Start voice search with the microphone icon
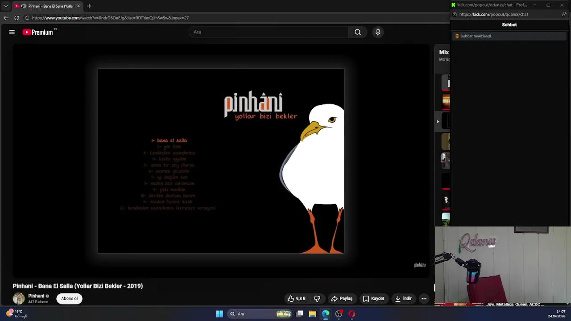The height and width of the screenshot is (321, 571). pos(378,32)
